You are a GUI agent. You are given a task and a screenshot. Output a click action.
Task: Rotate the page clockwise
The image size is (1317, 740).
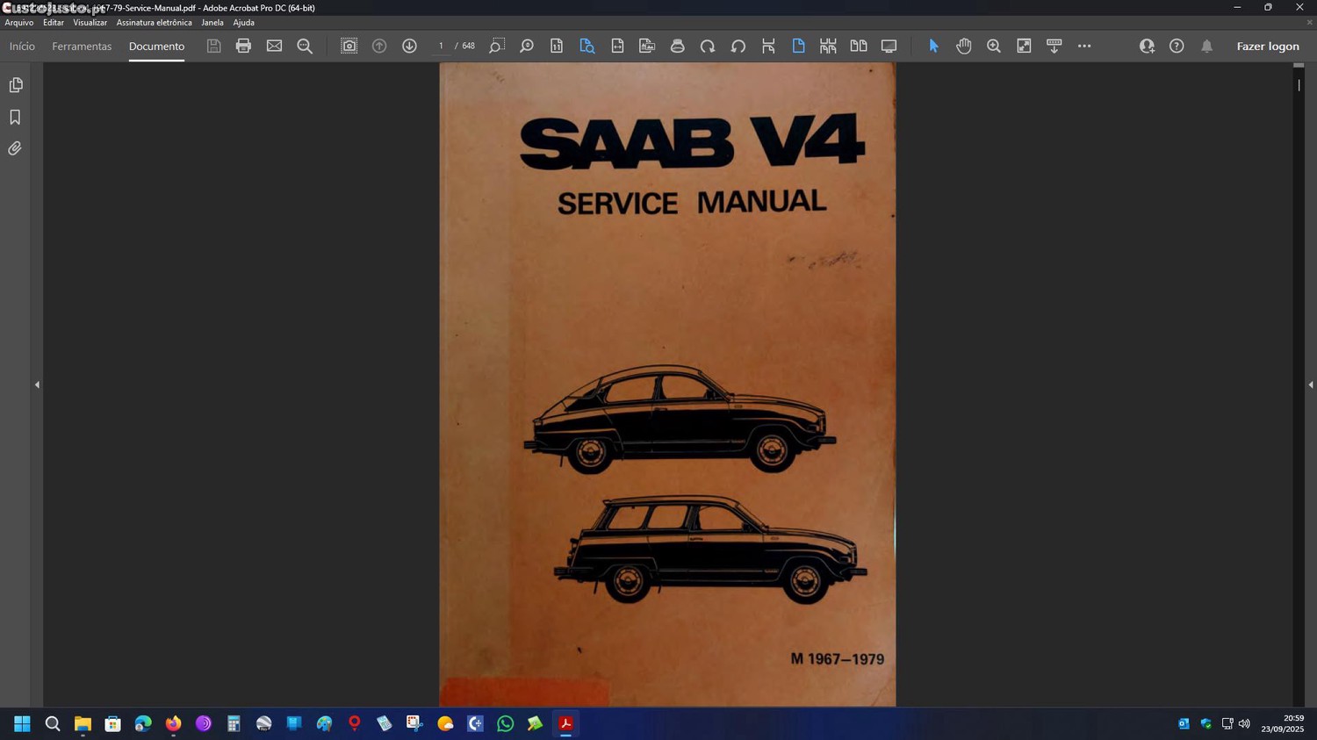708,46
